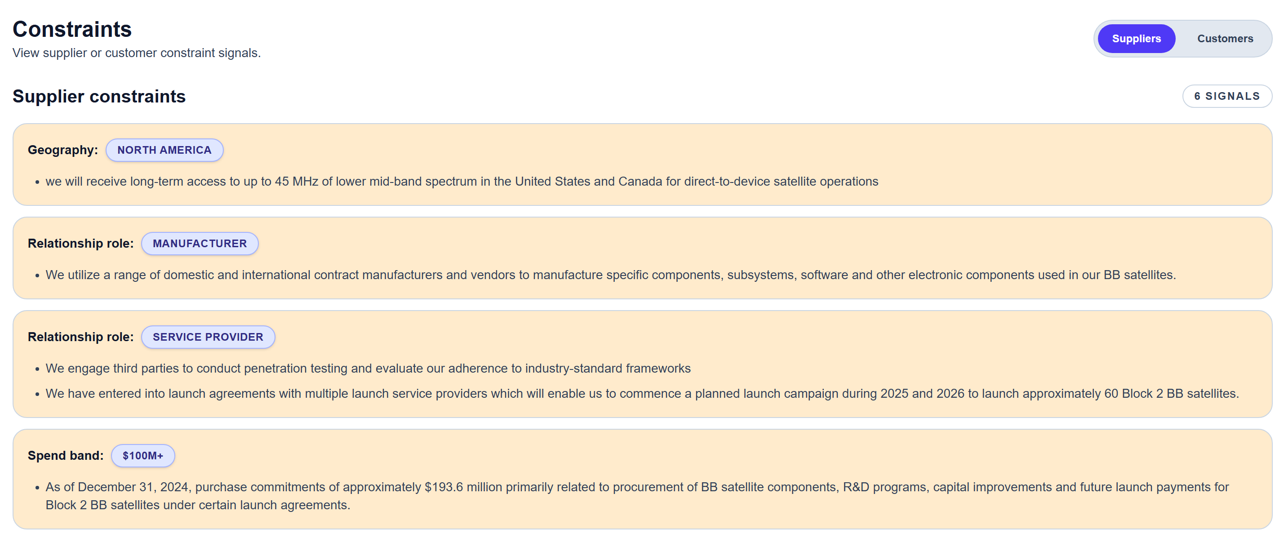
Task: Click the NORTH AMERICA geography tag
Action: [164, 150]
